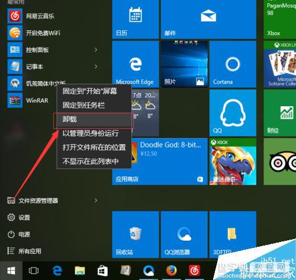This screenshot has height=280, width=296.
Task: Open File Explorer from the taskbar
Action: [80, 271]
